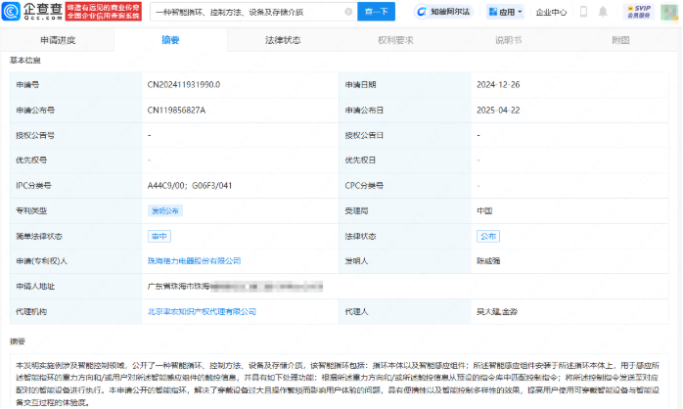Click the 代理机构 label cell
Viewport: 683px width, 409px height.
coord(75,311)
